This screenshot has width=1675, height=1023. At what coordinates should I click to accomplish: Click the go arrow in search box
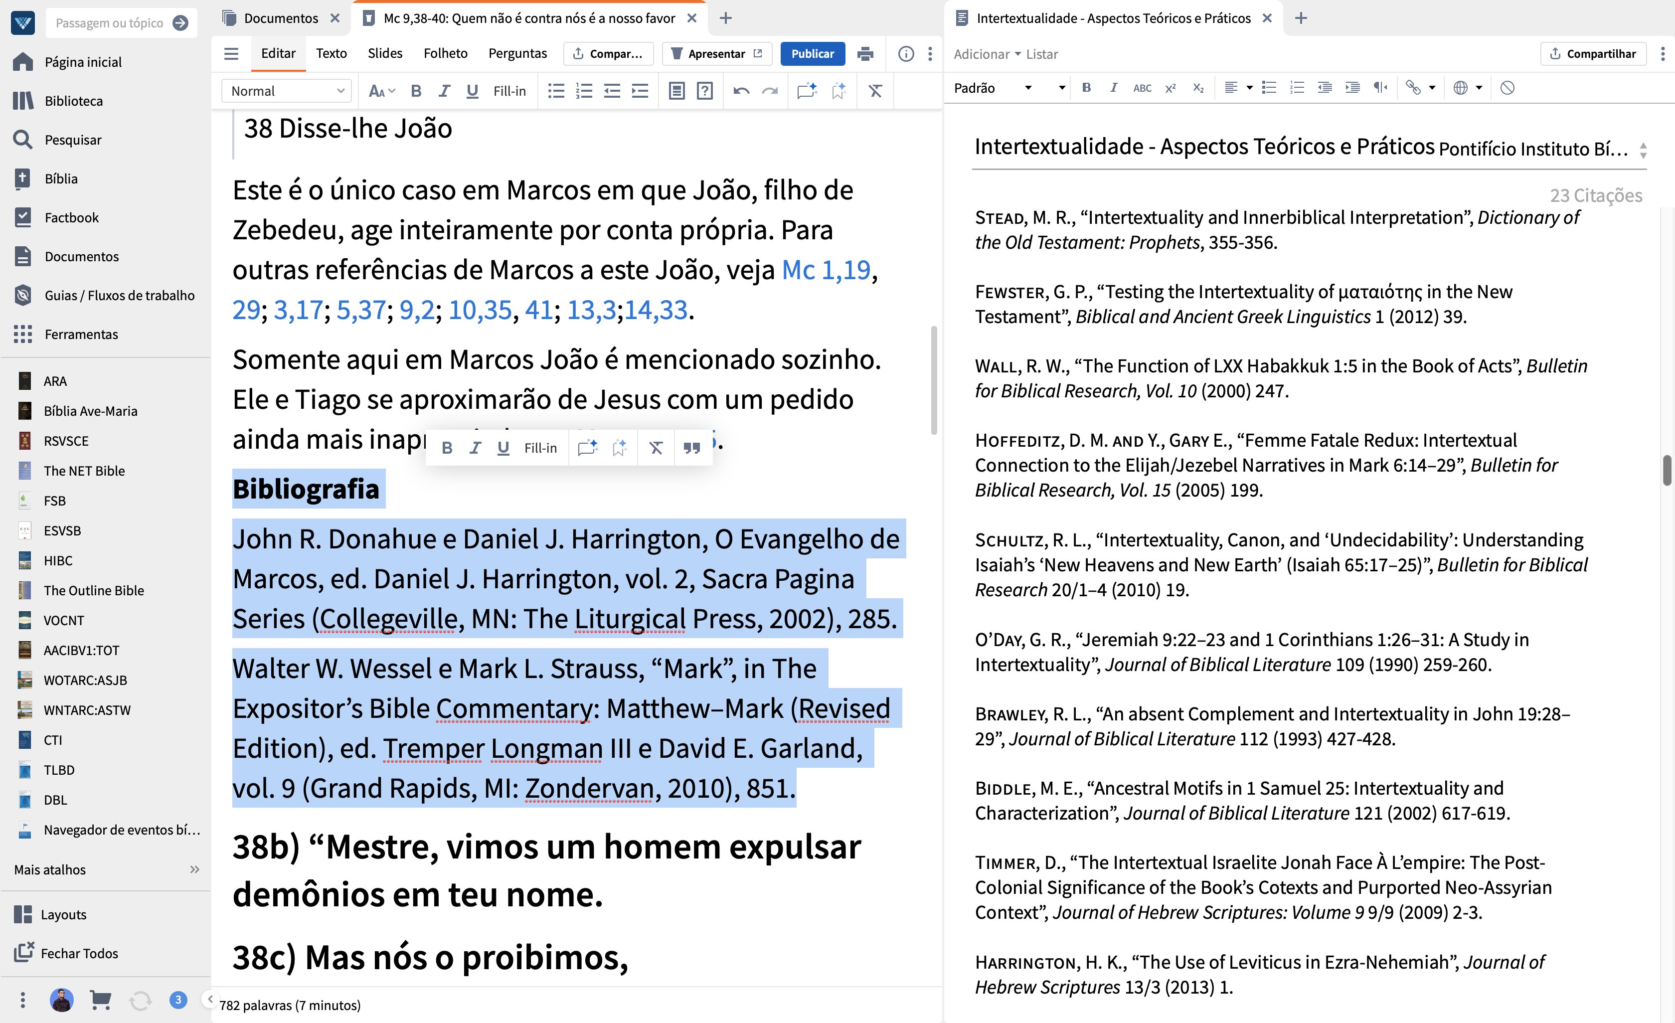tap(180, 23)
